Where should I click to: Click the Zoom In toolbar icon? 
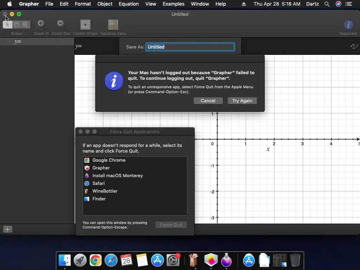point(41,24)
